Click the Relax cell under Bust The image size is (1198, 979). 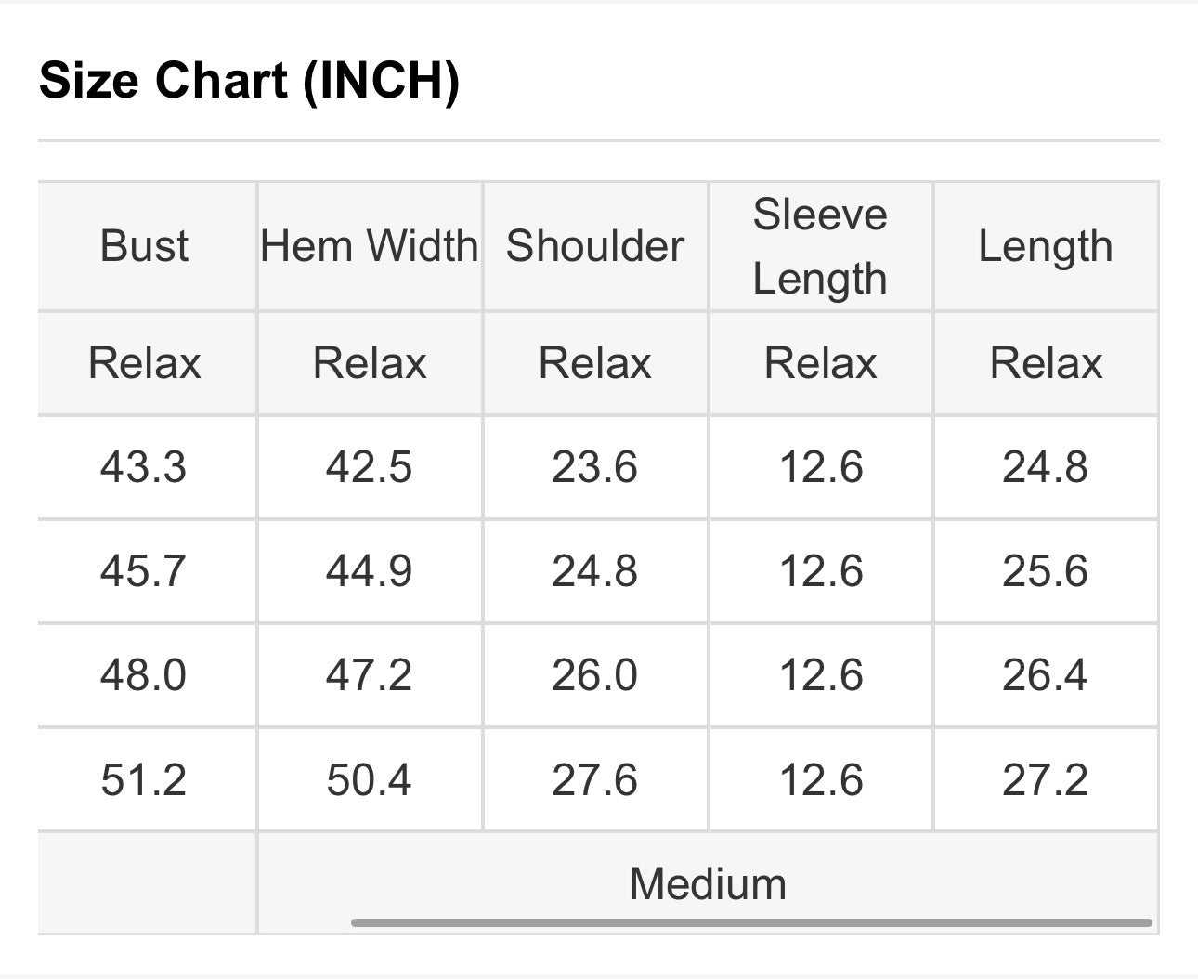click(x=144, y=363)
